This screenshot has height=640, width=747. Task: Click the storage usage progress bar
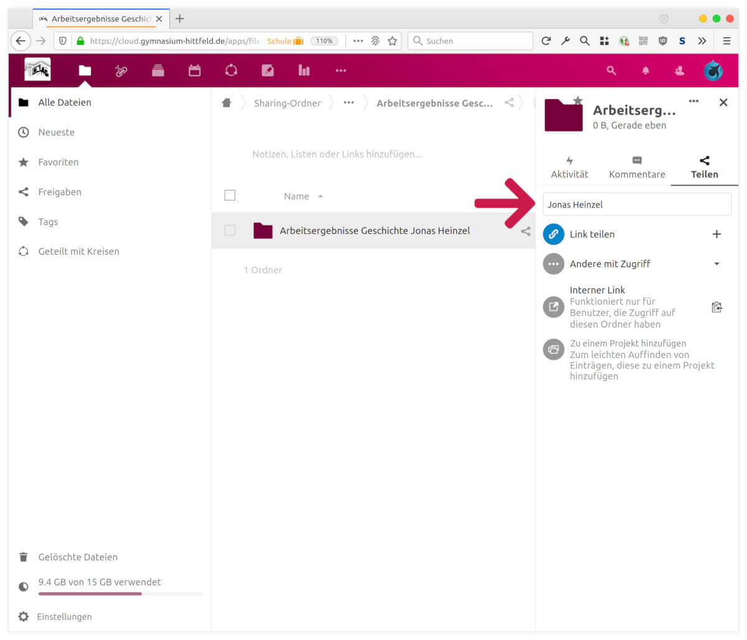coord(120,594)
